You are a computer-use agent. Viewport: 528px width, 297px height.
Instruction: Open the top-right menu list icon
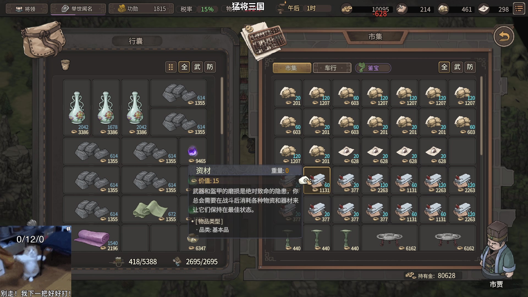point(519,9)
